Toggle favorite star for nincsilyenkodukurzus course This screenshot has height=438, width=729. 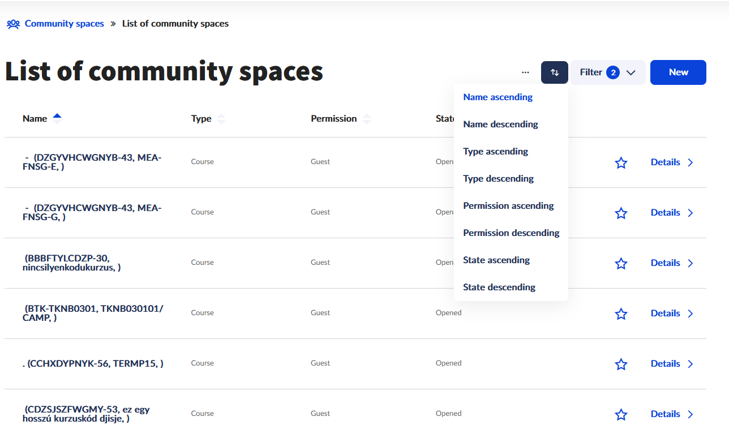621,264
